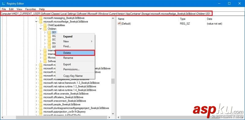This screenshot has height=120, width=245.
Task: Expand microsoft.office.onenote key chevron
Action: pyautogui.click(x=36, y=94)
